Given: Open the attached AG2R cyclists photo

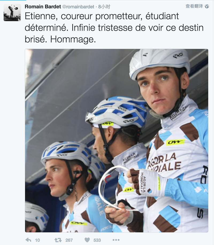Looking at the screenshot, I should [x=117, y=140].
